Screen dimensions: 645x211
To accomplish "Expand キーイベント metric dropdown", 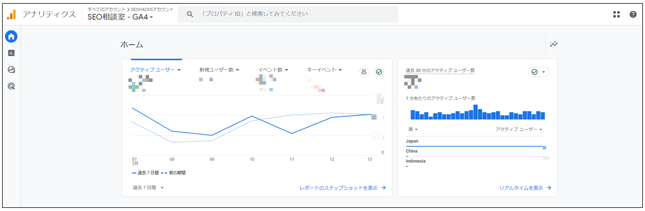I will click(x=325, y=70).
